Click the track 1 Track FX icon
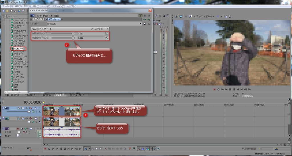 pos(27,108)
